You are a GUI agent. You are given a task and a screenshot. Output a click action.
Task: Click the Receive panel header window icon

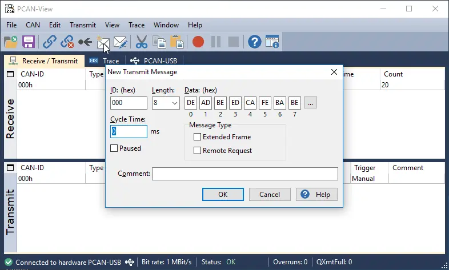point(10,74)
